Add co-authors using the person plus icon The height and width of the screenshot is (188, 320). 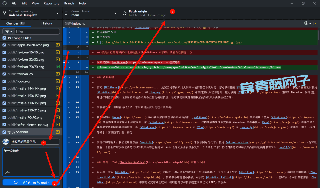coord(7,172)
